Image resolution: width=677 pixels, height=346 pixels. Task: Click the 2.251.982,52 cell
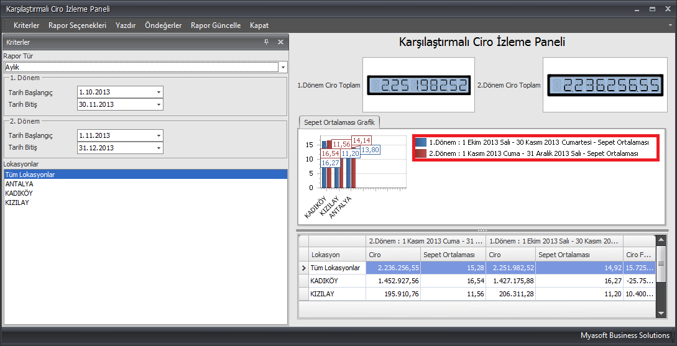[510, 268]
